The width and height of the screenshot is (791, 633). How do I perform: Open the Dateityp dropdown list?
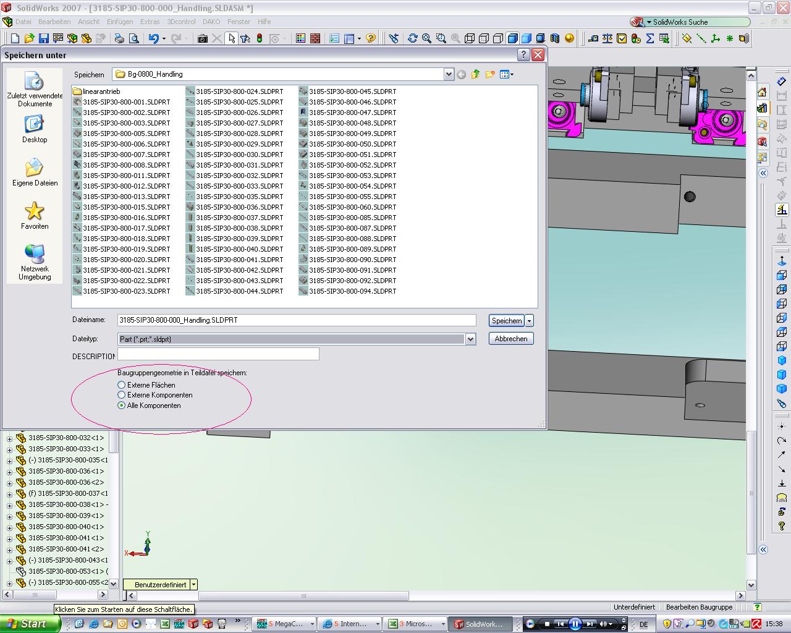click(x=470, y=339)
